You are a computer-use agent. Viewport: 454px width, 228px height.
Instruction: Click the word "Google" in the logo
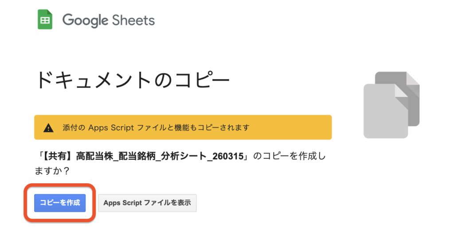pos(86,20)
